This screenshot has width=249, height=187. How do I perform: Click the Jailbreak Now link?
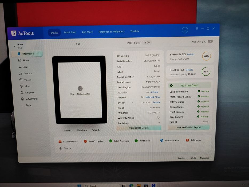pos(152,97)
